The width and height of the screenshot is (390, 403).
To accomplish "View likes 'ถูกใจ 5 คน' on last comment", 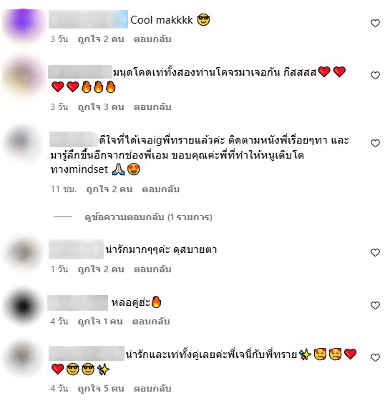I will (101, 388).
